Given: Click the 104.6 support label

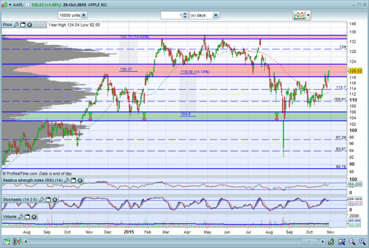Looking at the screenshot, I should click(185, 114).
